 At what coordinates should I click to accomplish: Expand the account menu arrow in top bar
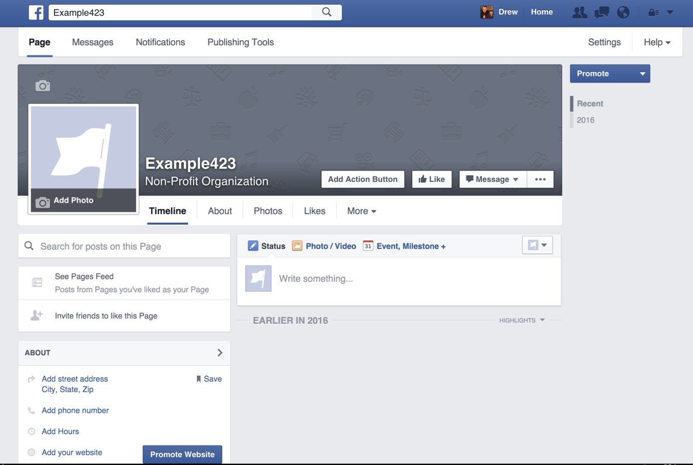[670, 12]
